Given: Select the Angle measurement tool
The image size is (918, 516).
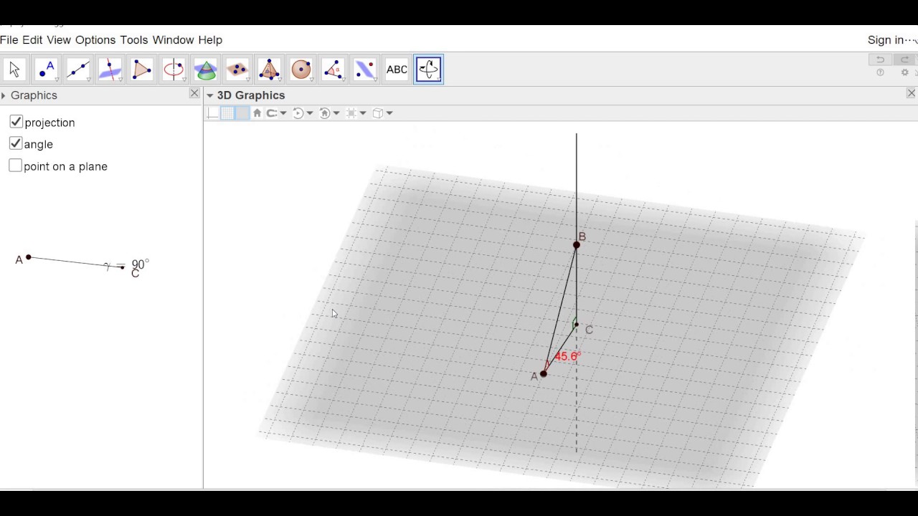Looking at the screenshot, I should (333, 70).
